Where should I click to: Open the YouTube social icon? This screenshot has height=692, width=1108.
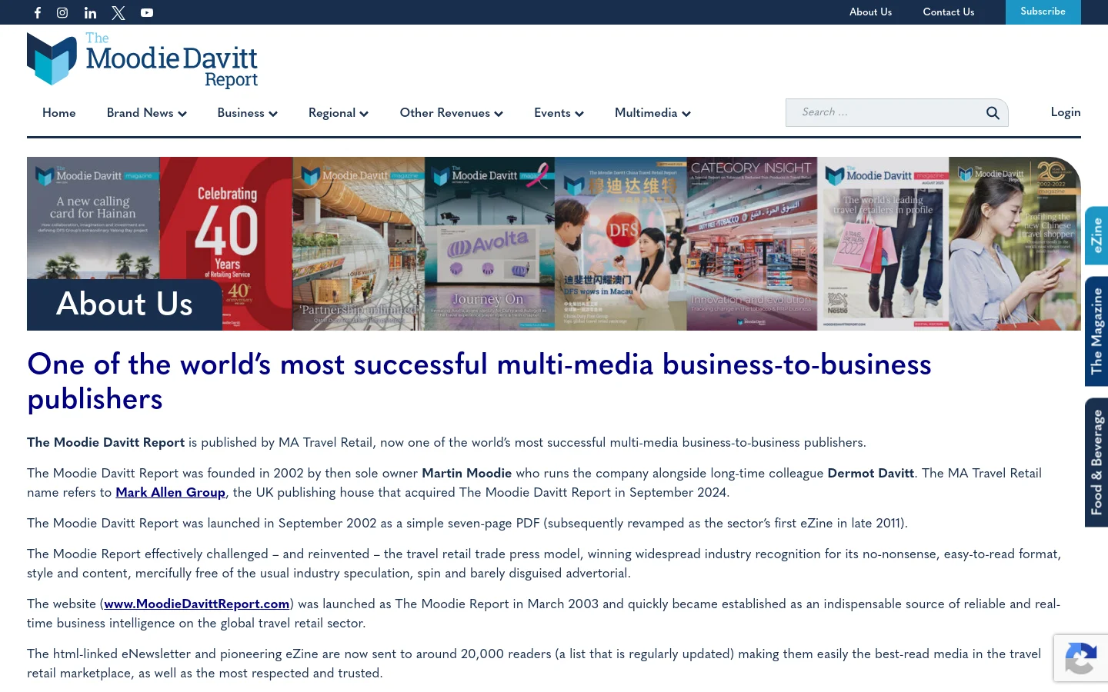point(147,12)
